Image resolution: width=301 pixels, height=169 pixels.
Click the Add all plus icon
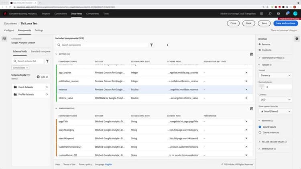pyautogui.click(x=38, y=77)
